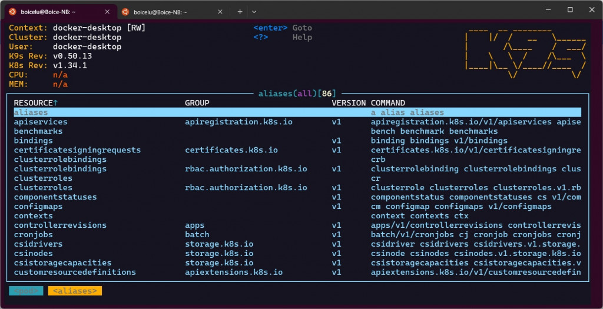Click the CPU n/a value
The width and height of the screenshot is (603, 309).
[x=61, y=75]
